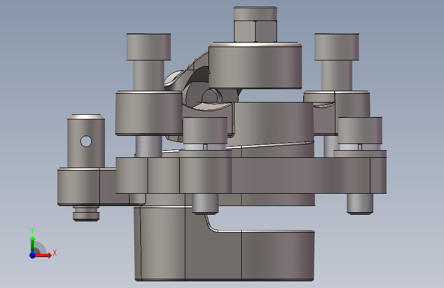Select the center threaded stud below the plate
444x288 pixels.
pyautogui.click(x=205, y=203)
